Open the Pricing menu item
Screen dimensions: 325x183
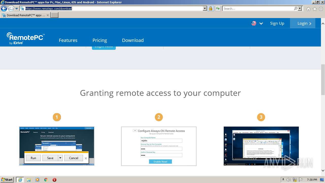[x=100, y=40]
